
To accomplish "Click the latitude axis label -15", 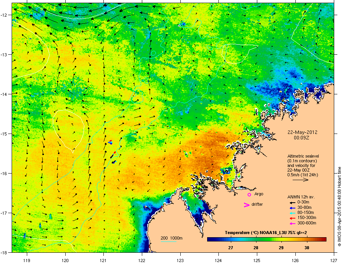I will coord(4,134).
